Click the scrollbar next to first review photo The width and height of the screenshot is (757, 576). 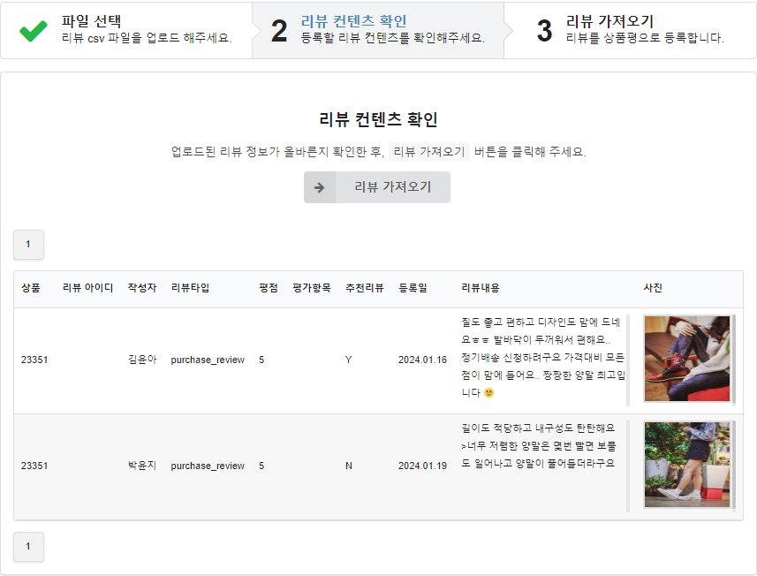pyautogui.click(x=734, y=360)
